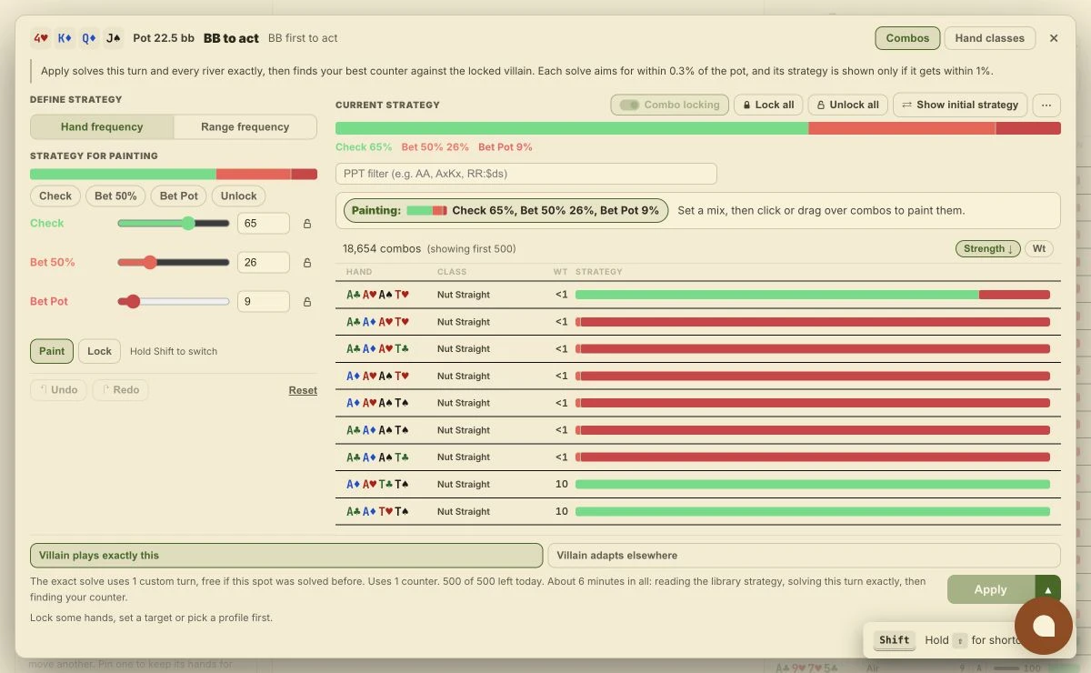Click the Bet Pot value field showing 9

pos(264,301)
